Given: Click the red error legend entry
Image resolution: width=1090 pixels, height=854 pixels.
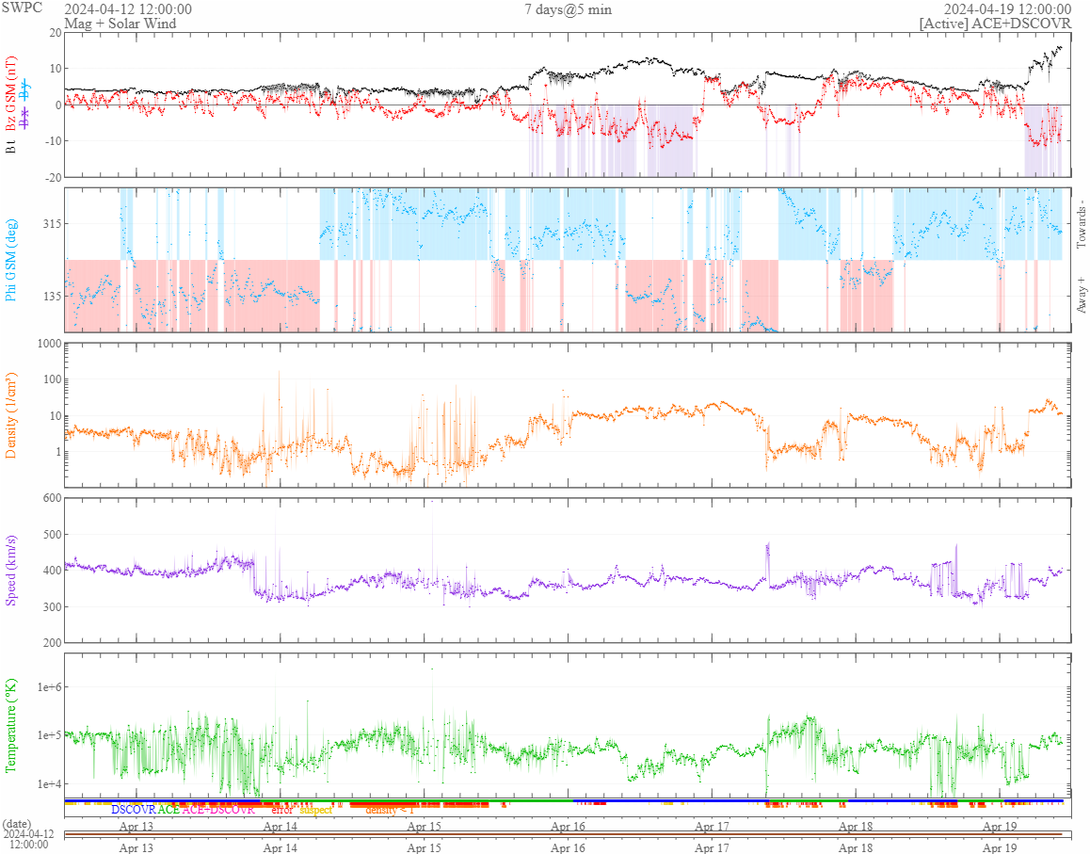Looking at the screenshot, I should pyautogui.click(x=282, y=810).
